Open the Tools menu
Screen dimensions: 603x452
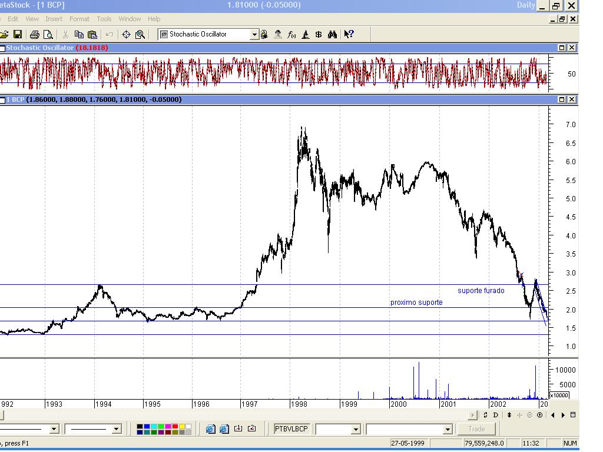[104, 19]
